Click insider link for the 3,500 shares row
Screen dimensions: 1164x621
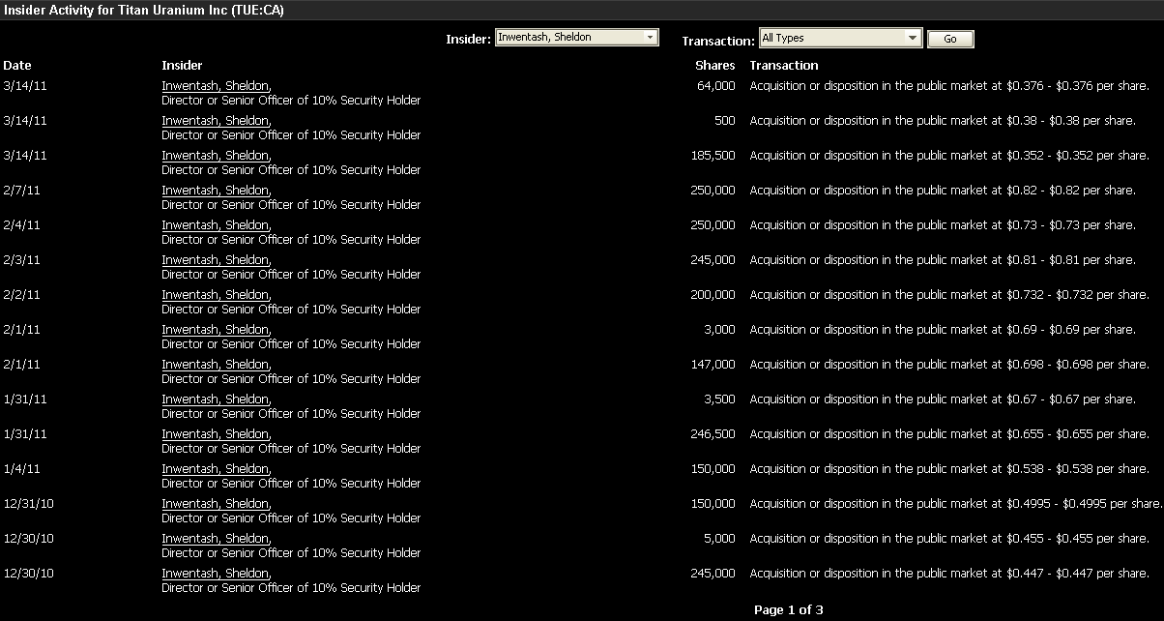coord(215,399)
